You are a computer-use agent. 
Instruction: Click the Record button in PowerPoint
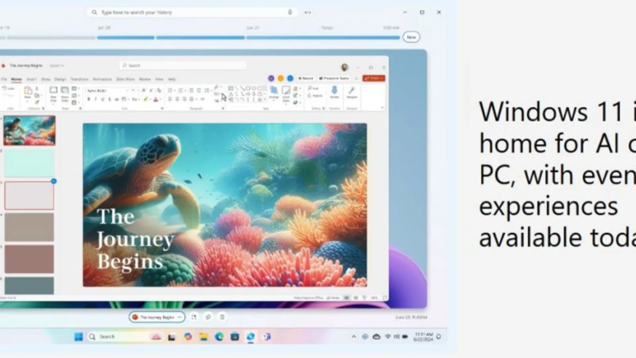click(x=306, y=78)
